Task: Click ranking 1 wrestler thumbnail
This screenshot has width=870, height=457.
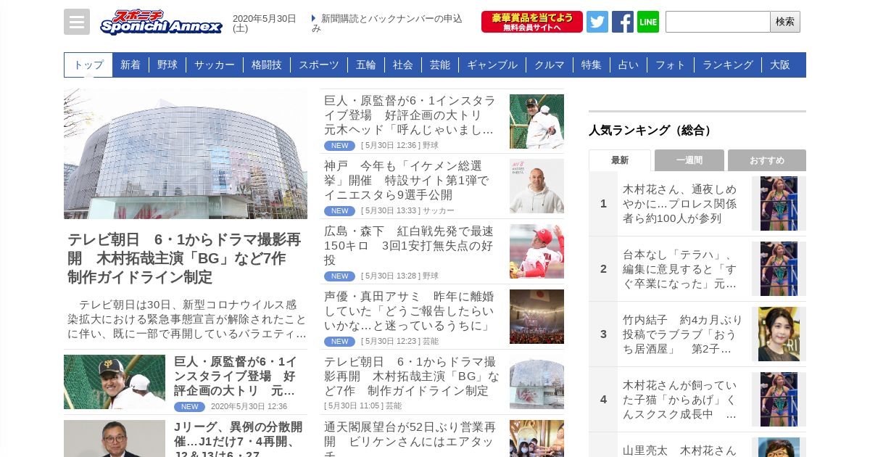Action: click(779, 203)
